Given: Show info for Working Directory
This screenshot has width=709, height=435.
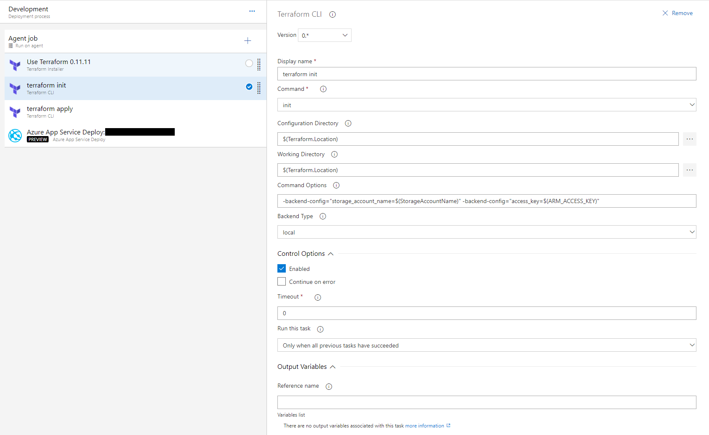Looking at the screenshot, I should pos(334,154).
